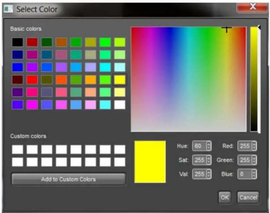Decrease Sat with its down arrow

209,162
